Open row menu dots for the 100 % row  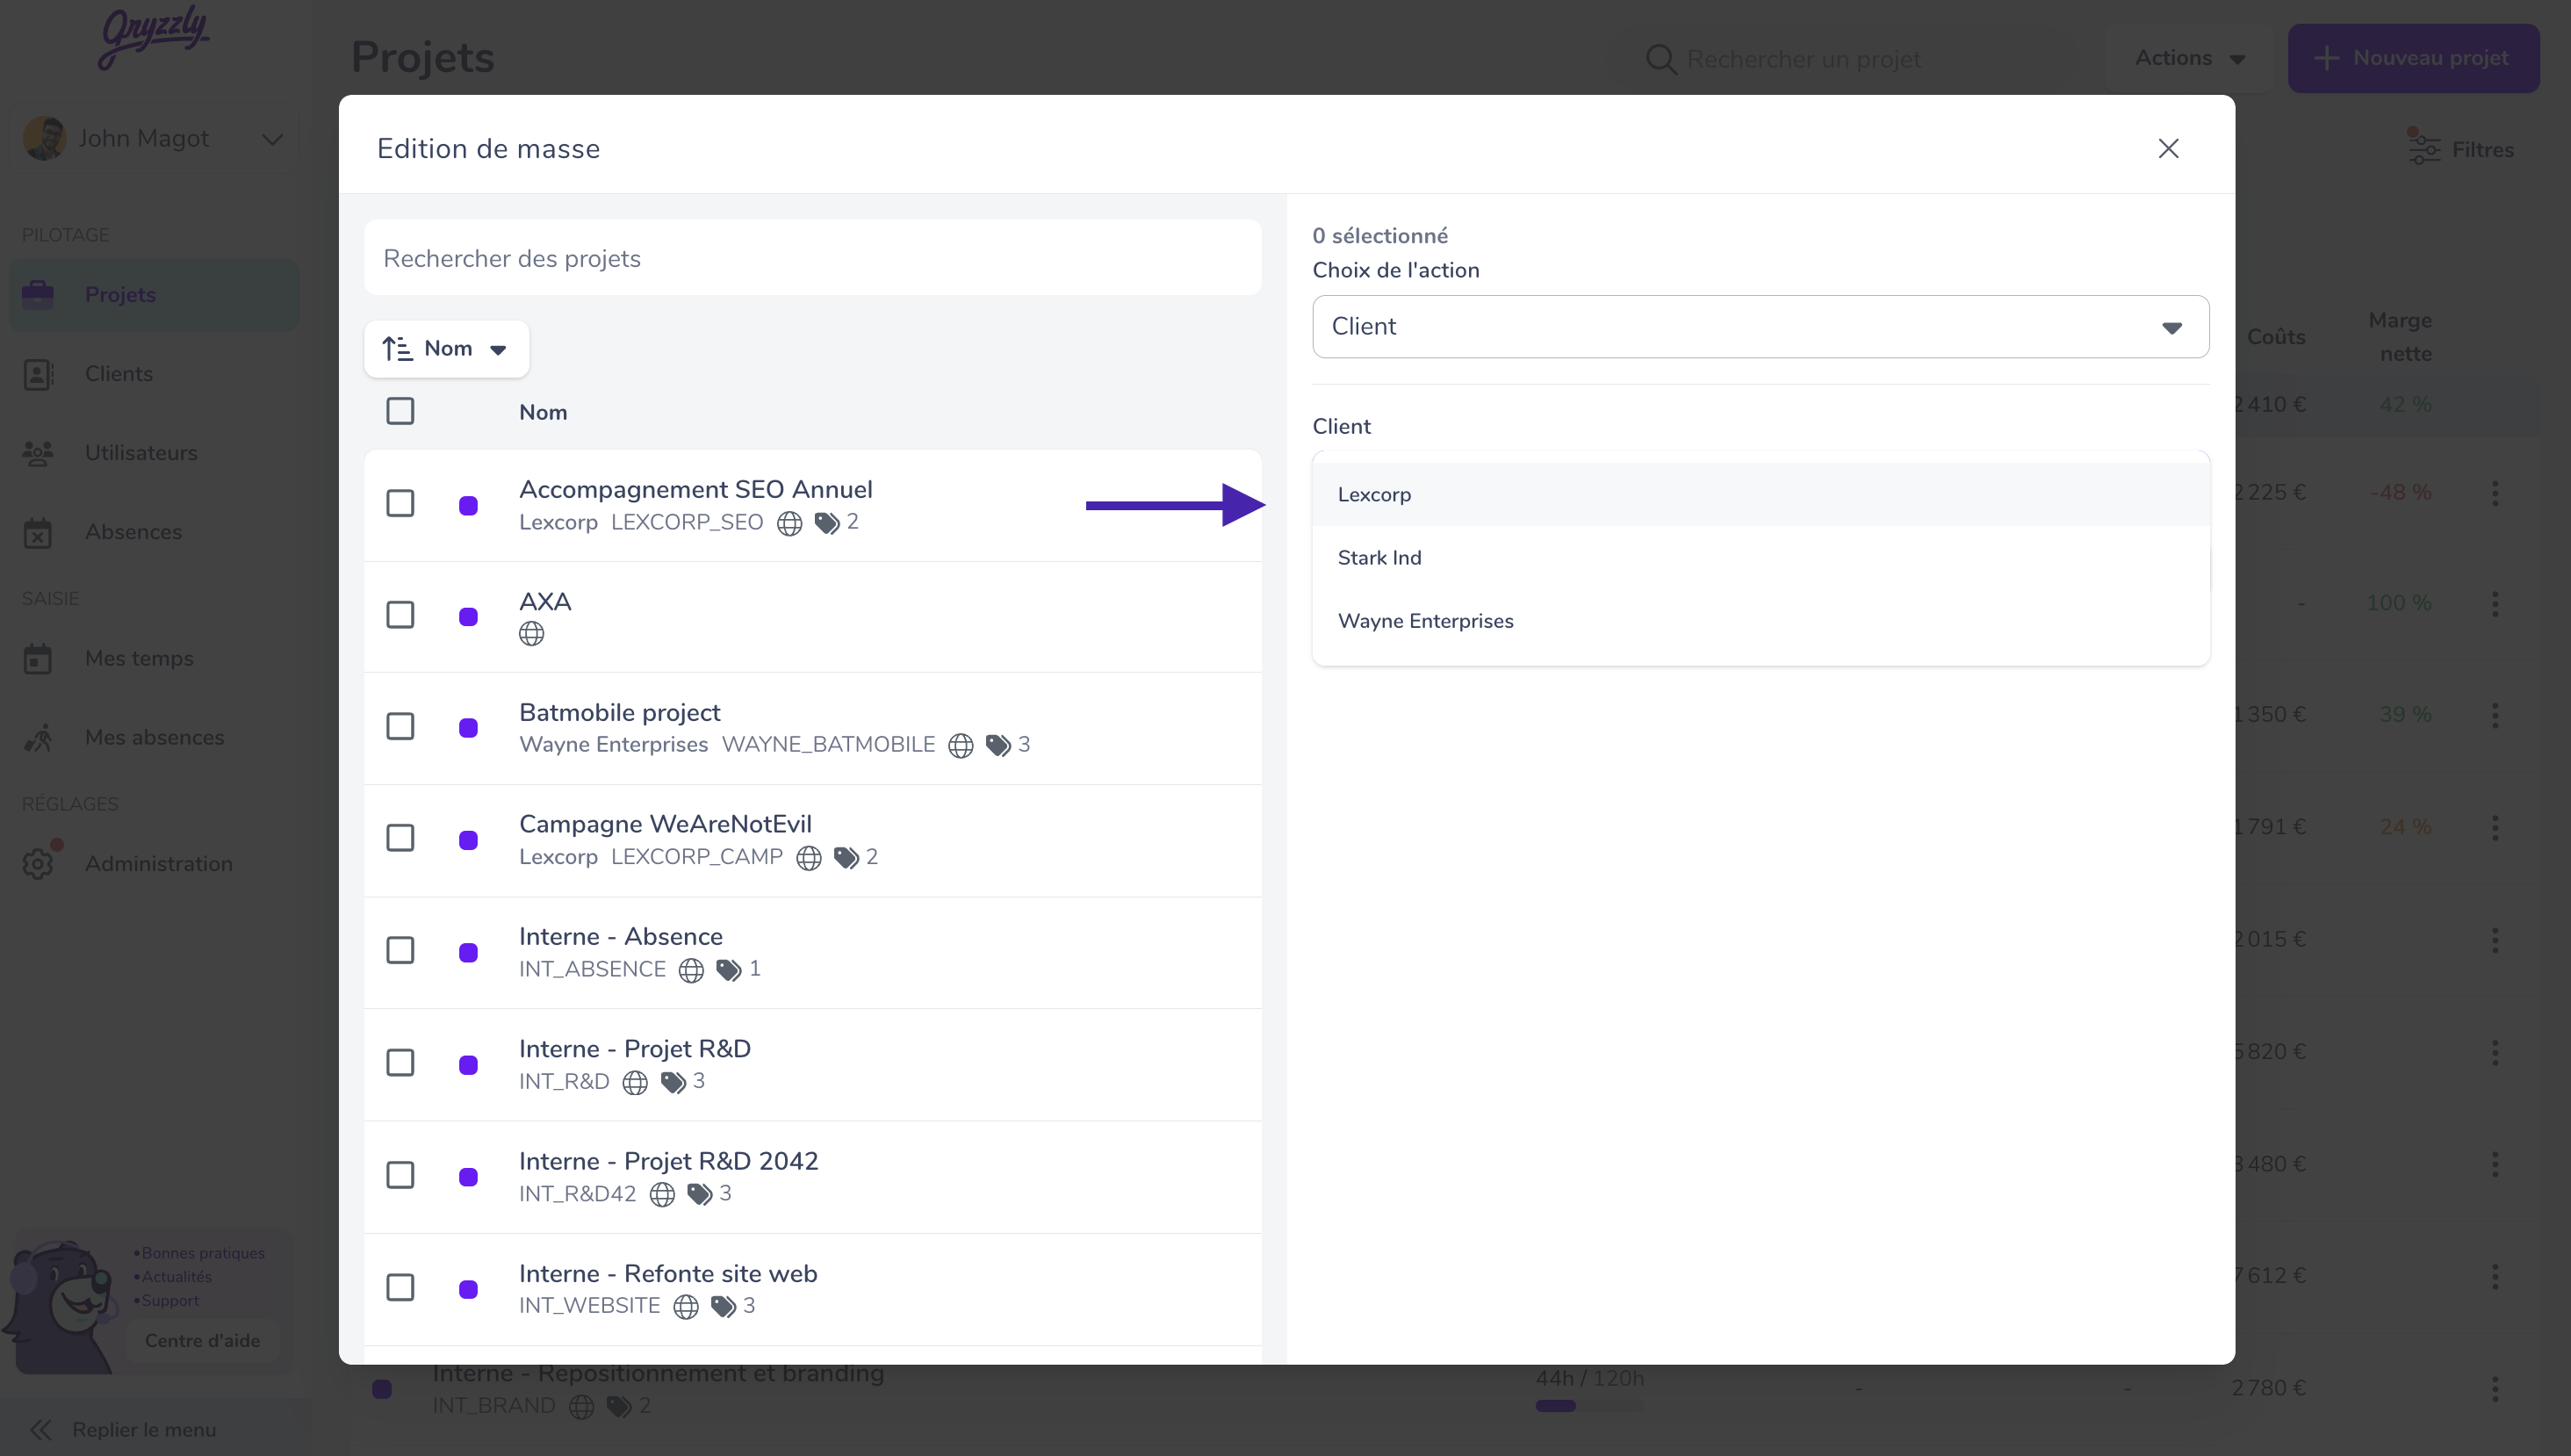(x=2495, y=603)
